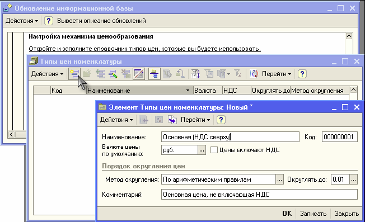The image size is (365, 222).
Task: Click the Валюта column header
Action: click(x=208, y=91)
